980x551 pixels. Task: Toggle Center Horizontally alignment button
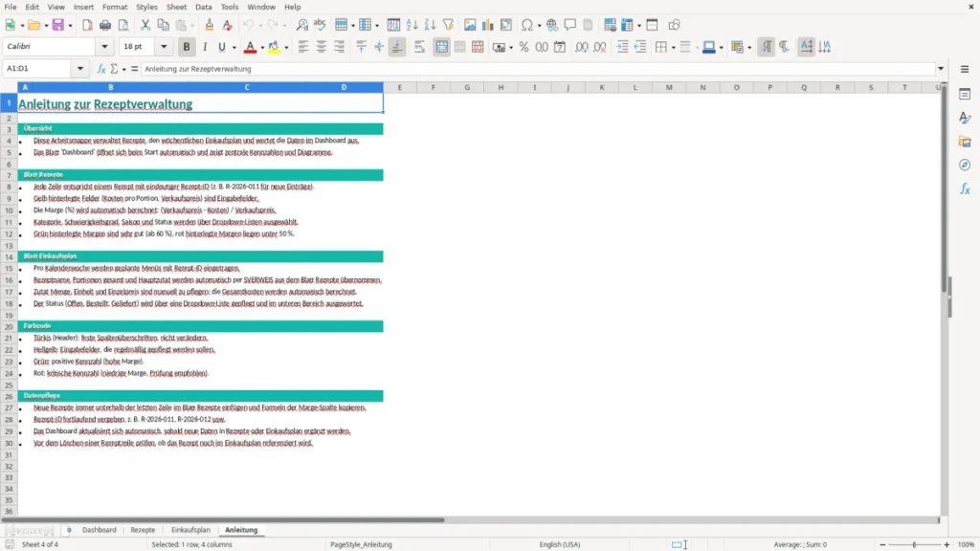322,47
